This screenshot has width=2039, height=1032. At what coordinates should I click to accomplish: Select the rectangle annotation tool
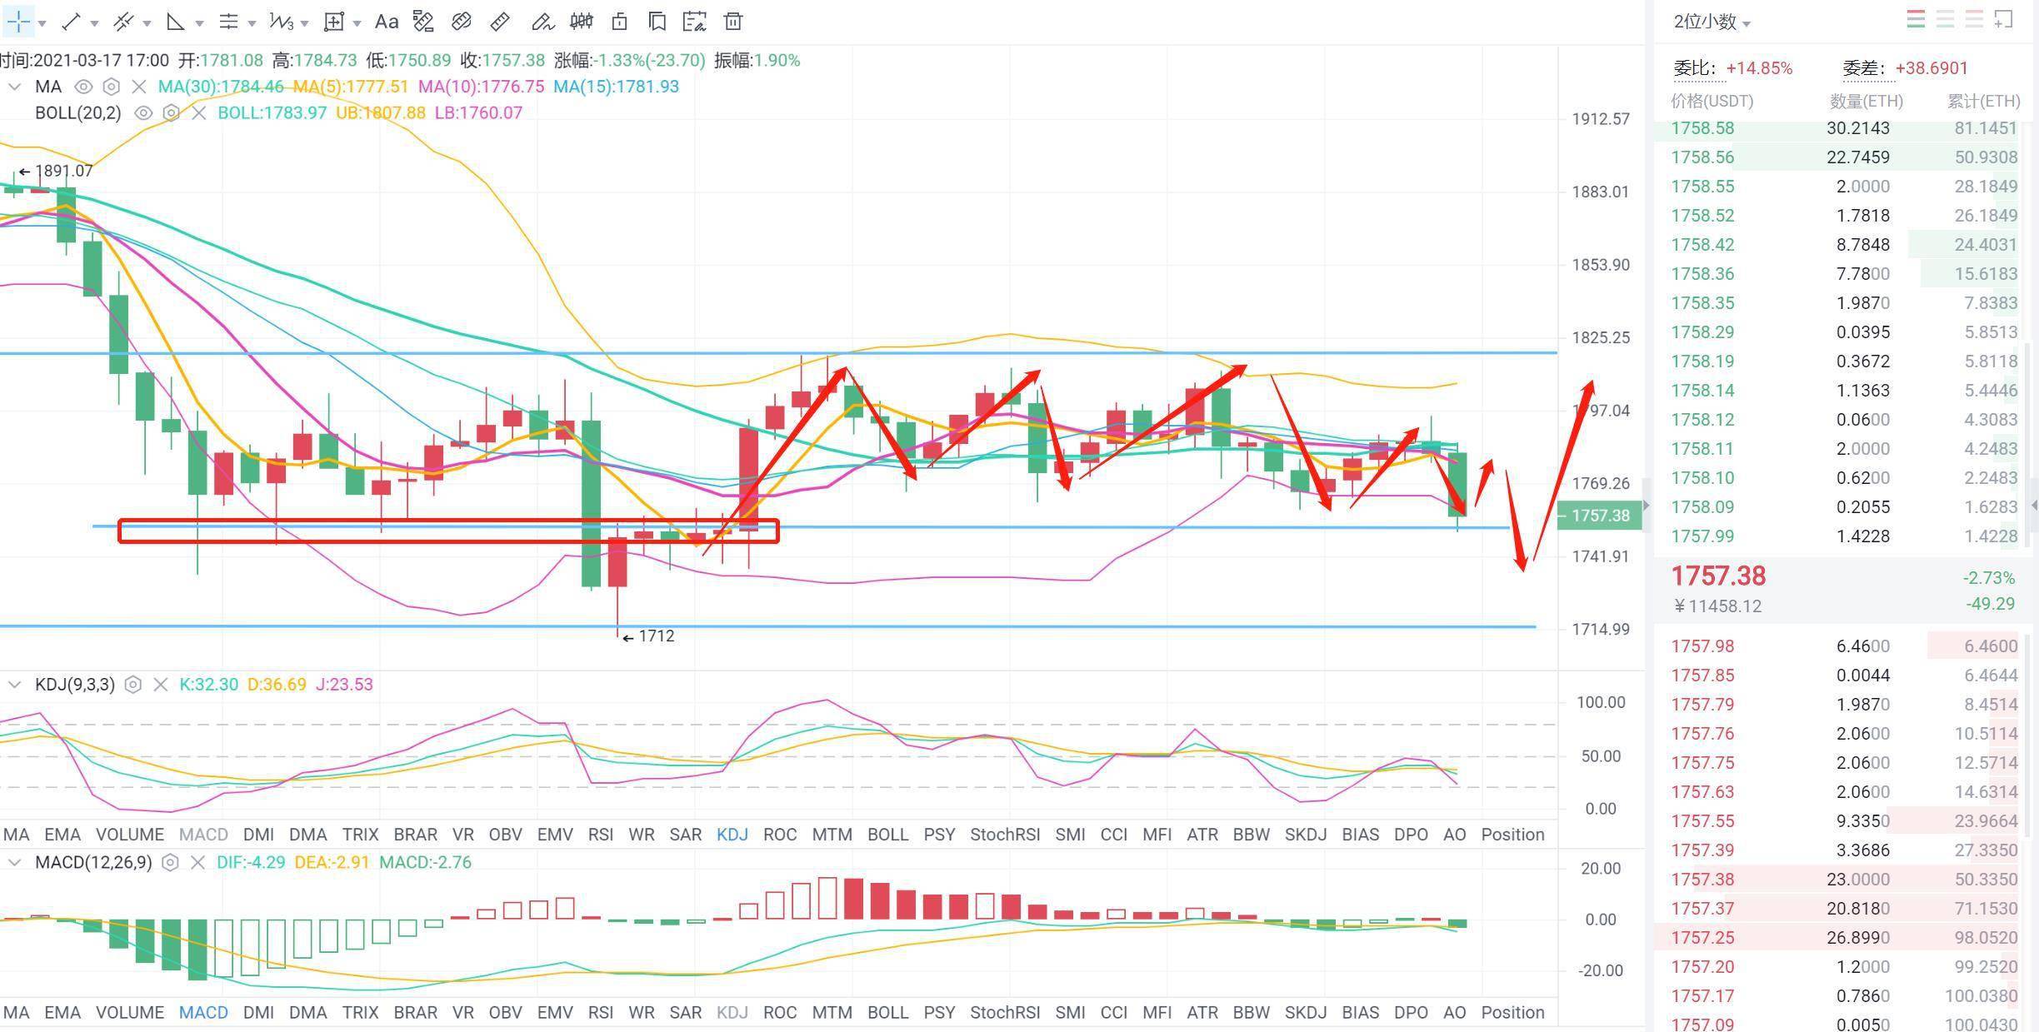333,22
